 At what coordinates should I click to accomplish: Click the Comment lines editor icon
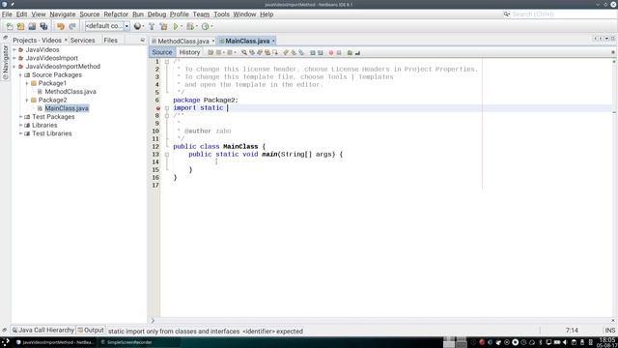point(350,52)
